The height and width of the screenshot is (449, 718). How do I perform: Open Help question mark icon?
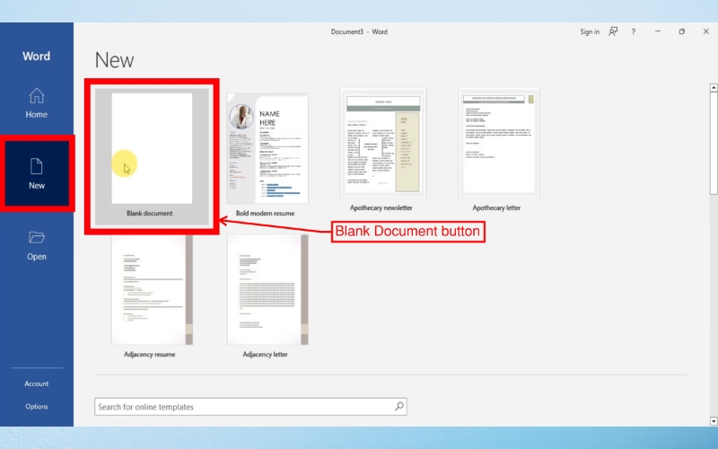634,31
